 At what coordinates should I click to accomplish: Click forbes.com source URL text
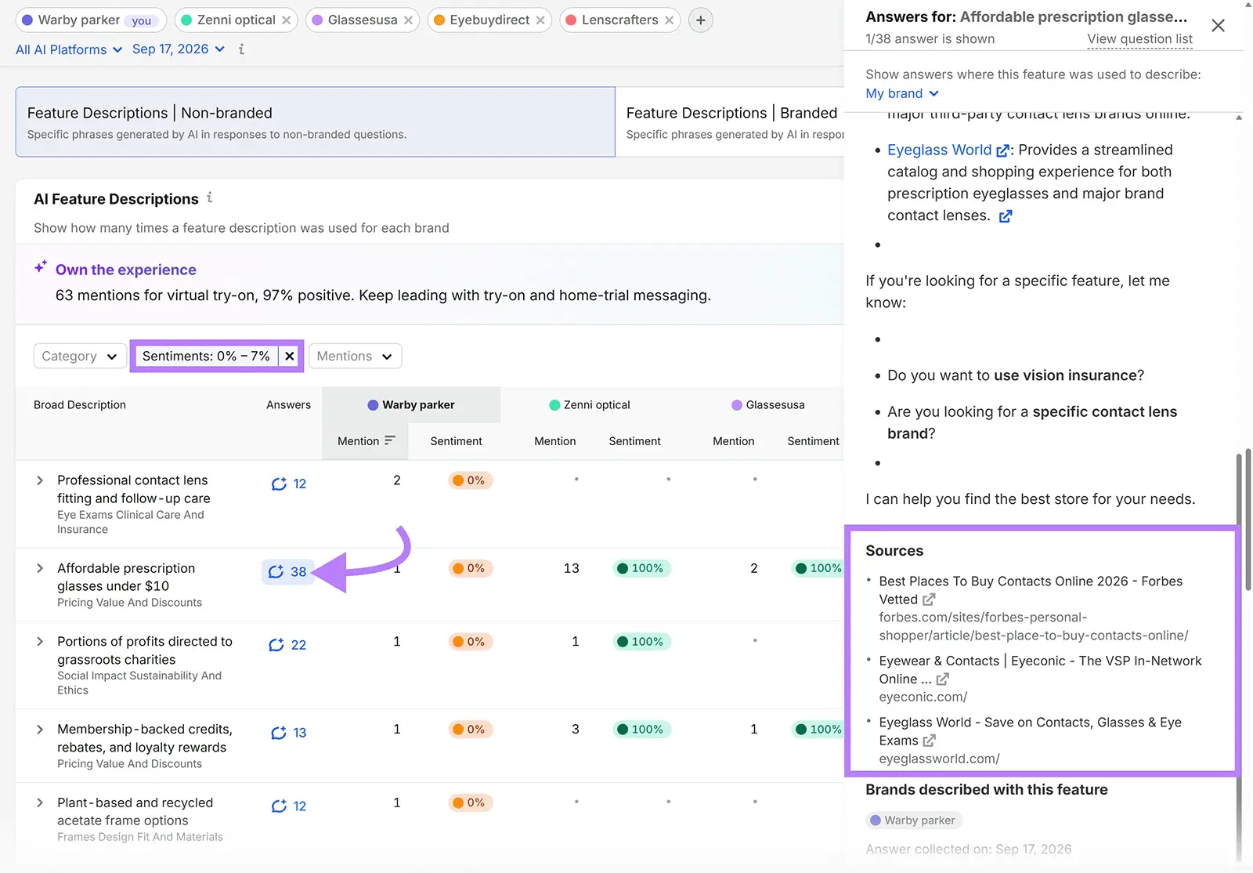point(1034,626)
